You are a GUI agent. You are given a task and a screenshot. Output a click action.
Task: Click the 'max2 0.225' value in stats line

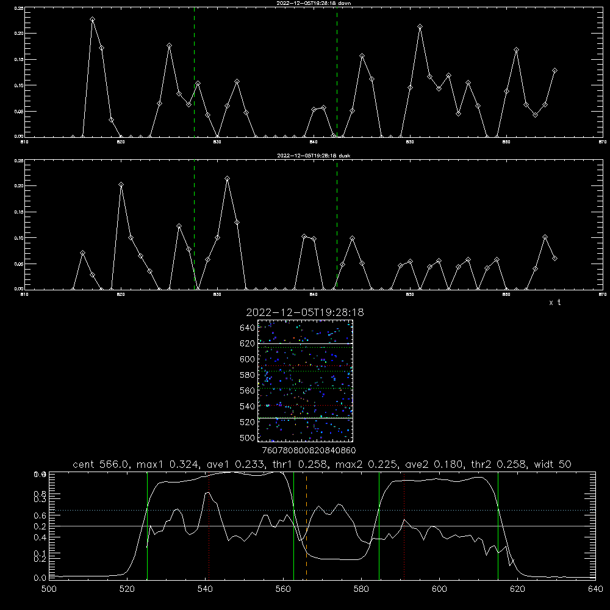tap(367, 464)
